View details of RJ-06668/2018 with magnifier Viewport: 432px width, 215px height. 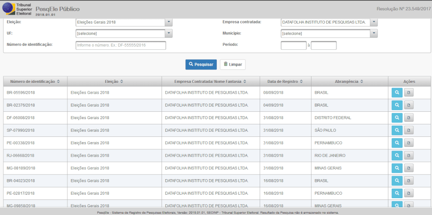(x=397, y=155)
